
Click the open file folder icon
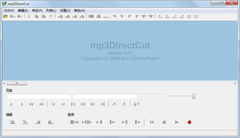[5, 16]
